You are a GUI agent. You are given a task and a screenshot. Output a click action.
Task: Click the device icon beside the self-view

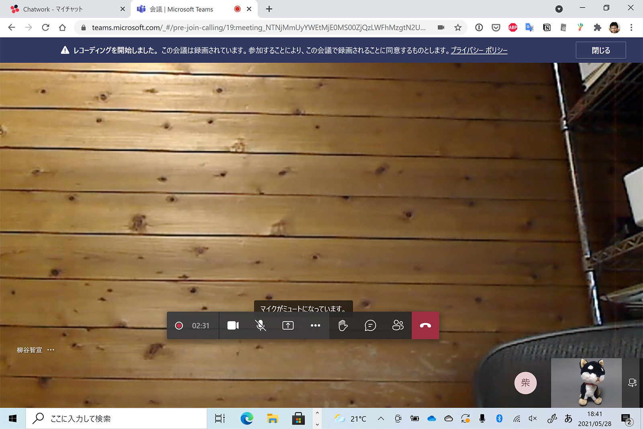[632, 383]
